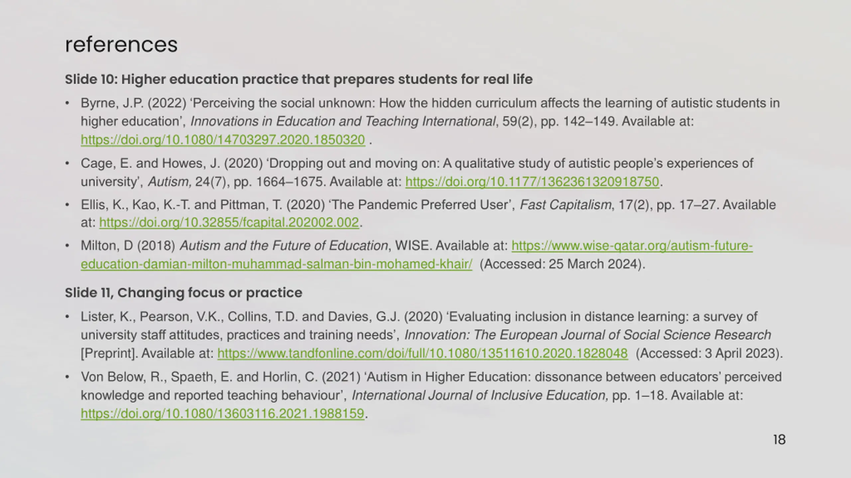Click the italic 'Fast Capitalism' journal name

click(x=565, y=205)
